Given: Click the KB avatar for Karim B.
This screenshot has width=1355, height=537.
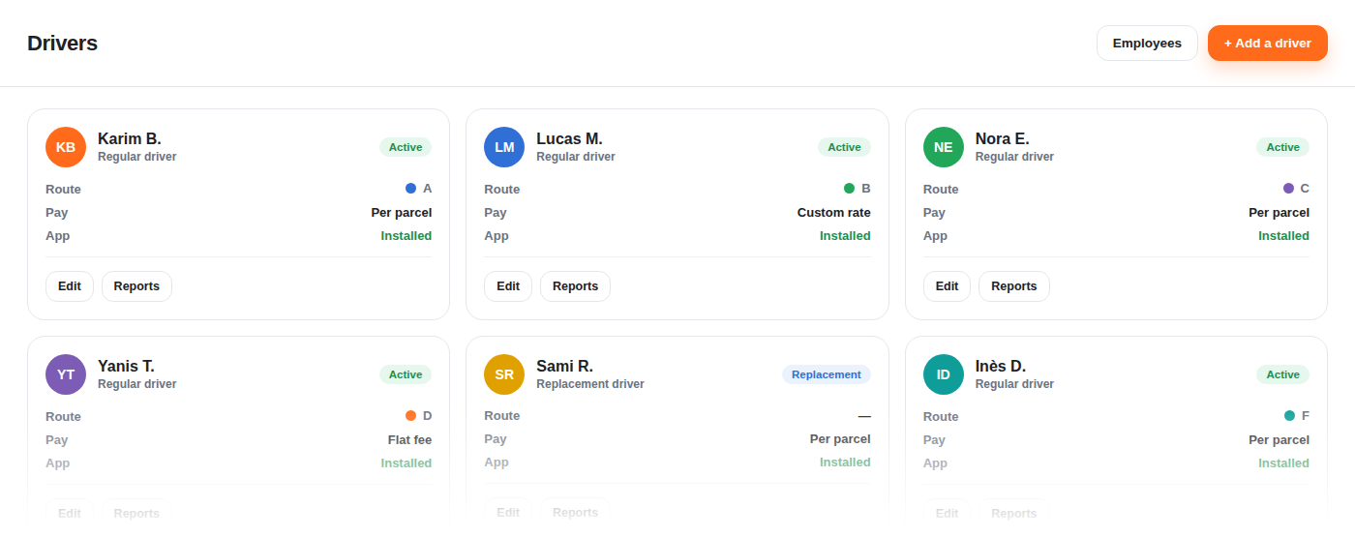Looking at the screenshot, I should click(66, 147).
